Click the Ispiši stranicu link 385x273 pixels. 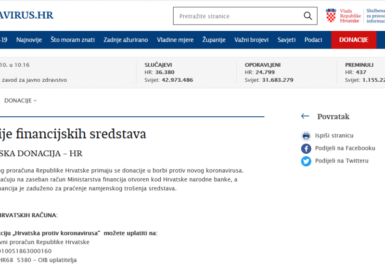click(x=334, y=136)
